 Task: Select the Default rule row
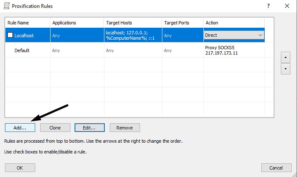(x=22, y=50)
